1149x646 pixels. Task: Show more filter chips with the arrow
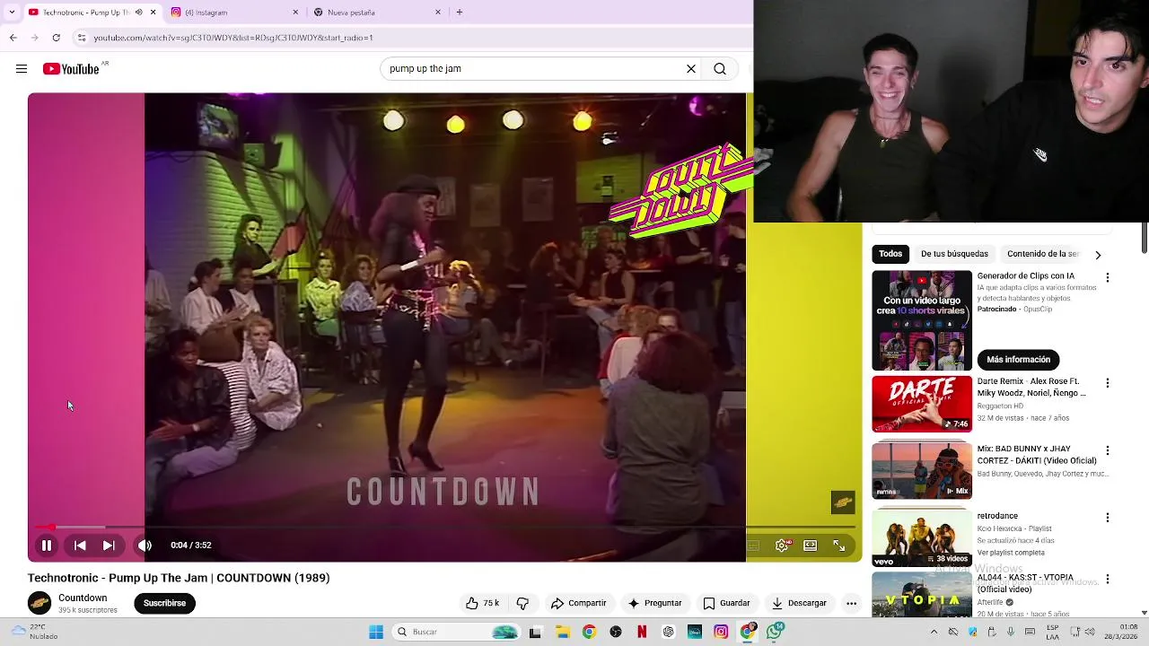(x=1097, y=255)
